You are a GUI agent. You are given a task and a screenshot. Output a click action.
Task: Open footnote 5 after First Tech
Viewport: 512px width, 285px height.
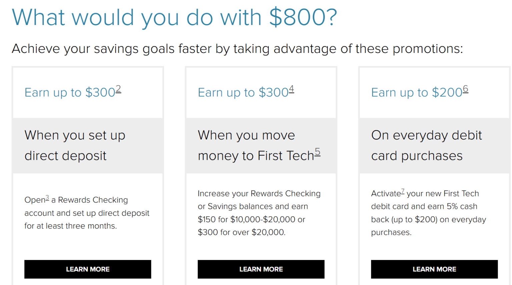point(318,151)
